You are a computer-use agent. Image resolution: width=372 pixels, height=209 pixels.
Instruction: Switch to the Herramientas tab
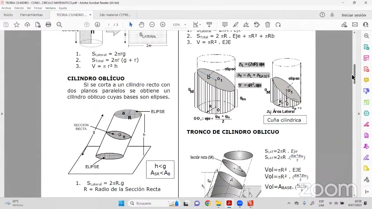31,15
